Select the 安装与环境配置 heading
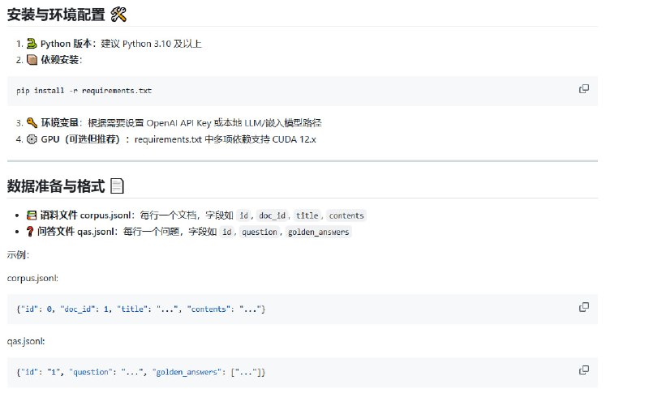The image size is (649, 401). 55,15
